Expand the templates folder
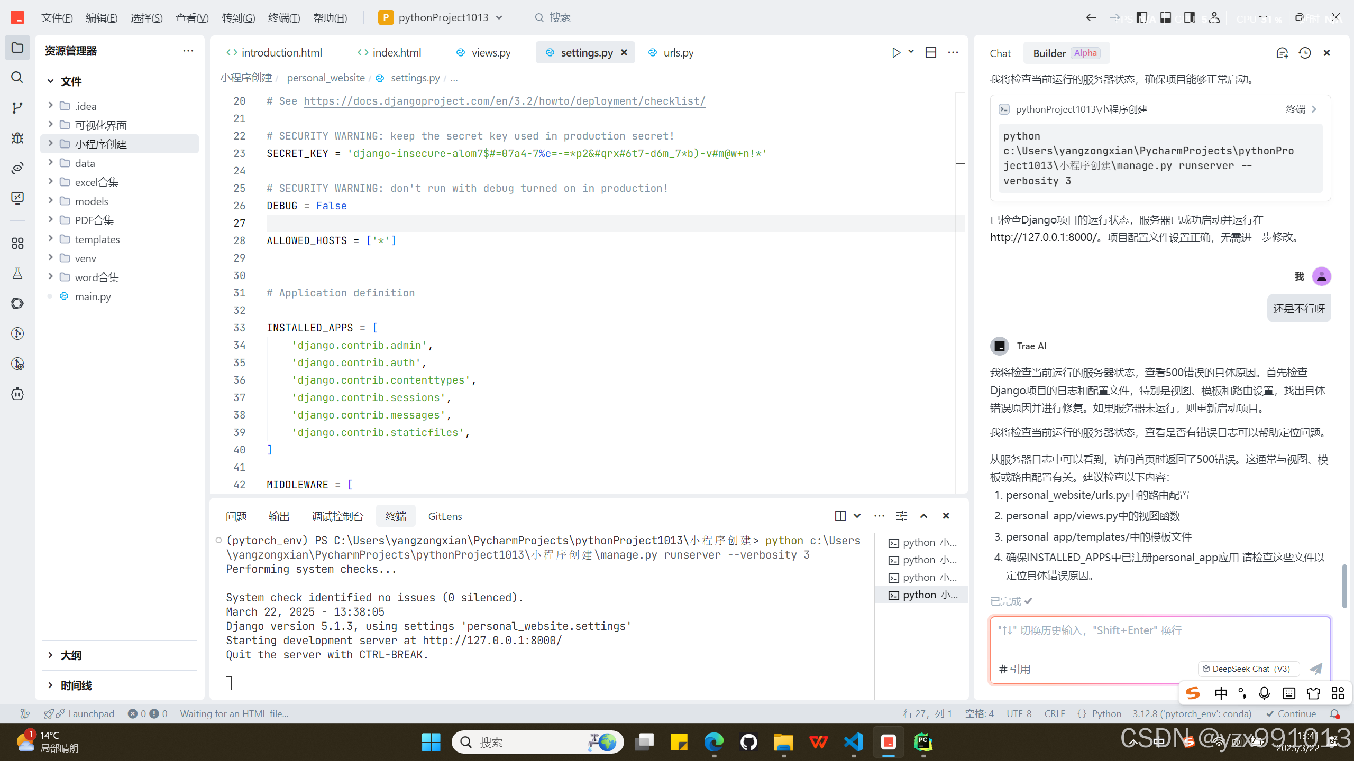1354x761 pixels. (97, 239)
